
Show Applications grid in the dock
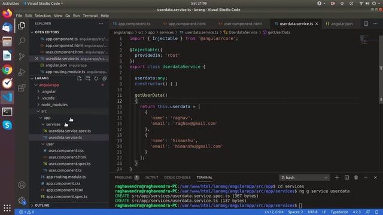tap(7, 208)
